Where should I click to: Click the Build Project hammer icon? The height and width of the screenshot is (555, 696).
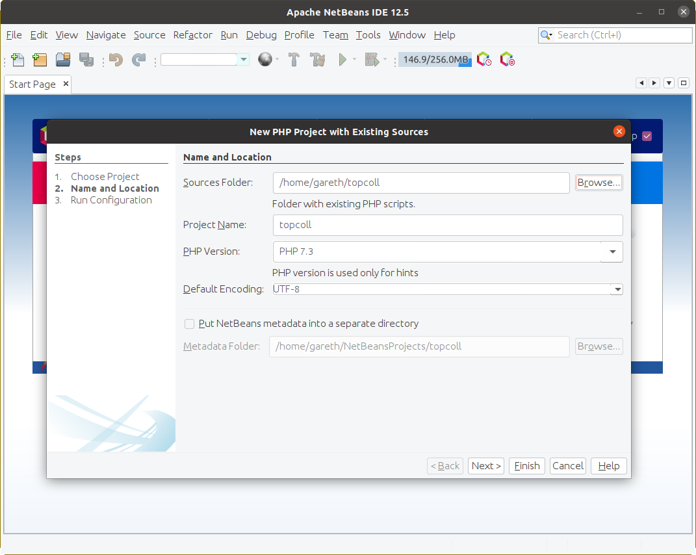[x=294, y=60]
